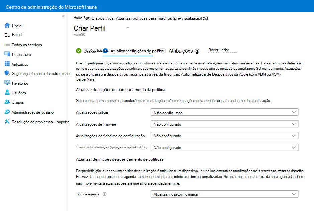
Task: Click the Dispositivos breadcrumb link
Action: pyautogui.click(x=103, y=18)
